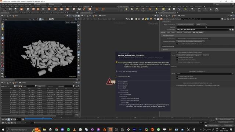Open Spotify from the taskbar
The height and width of the screenshot is (132, 235).
click(x=68, y=129)
